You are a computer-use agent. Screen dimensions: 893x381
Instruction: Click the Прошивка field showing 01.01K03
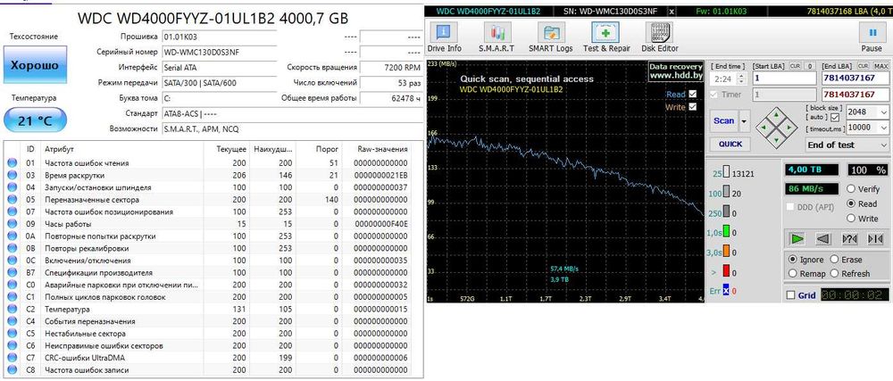click(x=219, y=37)
